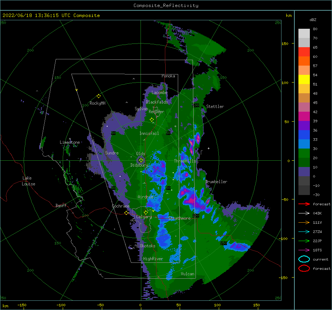Screen dimensions: 332x310
Task: Click the blue rain cell southeast of Didsbury
Action: tap(158, 169)
